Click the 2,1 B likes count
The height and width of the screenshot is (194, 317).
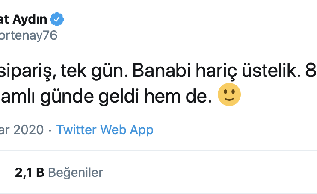coord(30,173)
